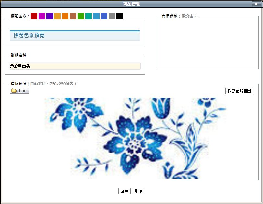Screen dimensions: 263x204
Task: Click the group name field 示範用商品
Action: click(x=75, y=66)
